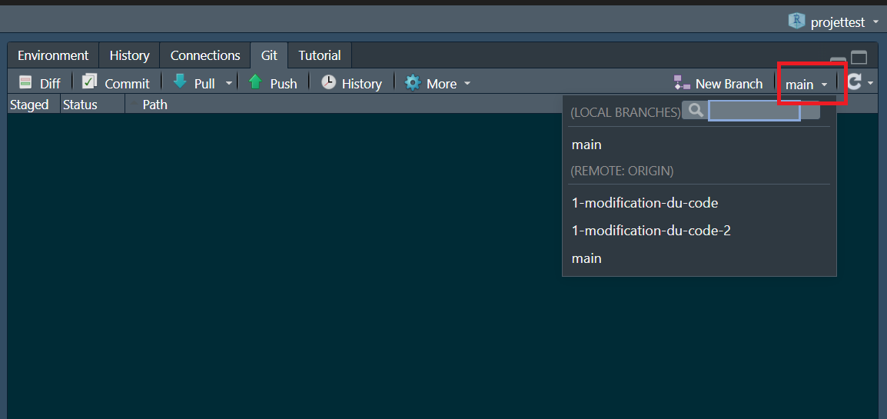This screenshot has height=419, width=887.
Task: Click the Path column header
Action: (x=154, y=105)
